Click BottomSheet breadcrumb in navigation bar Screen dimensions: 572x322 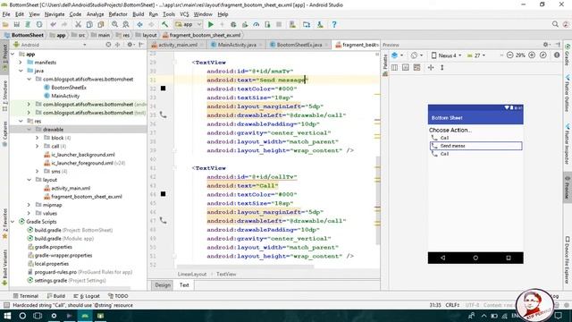pos(24,35)
